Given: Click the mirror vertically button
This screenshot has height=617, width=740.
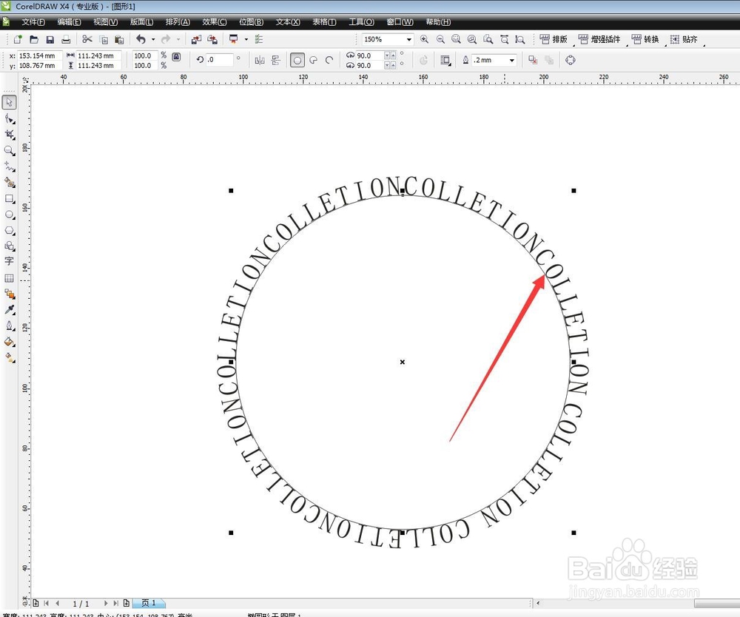Looking at the screenshot, I should [x=276, y=60].
